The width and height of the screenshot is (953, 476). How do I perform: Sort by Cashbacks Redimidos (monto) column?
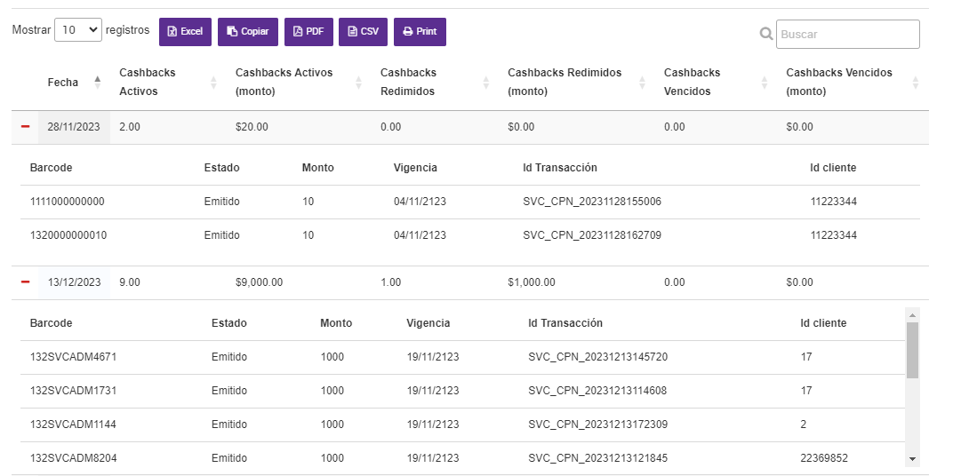(x=643, y=82)
